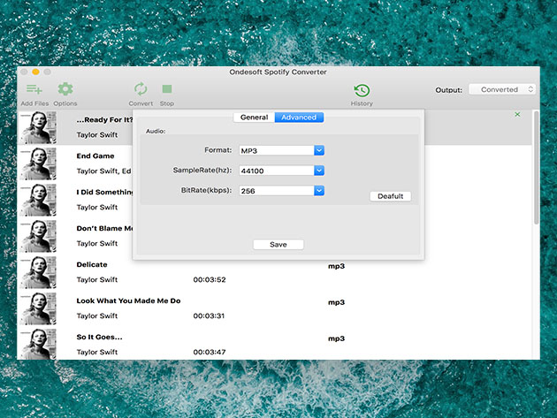Click the yellow minimize window button
This screenshot has width=557, height=418.
coord(35,72)
